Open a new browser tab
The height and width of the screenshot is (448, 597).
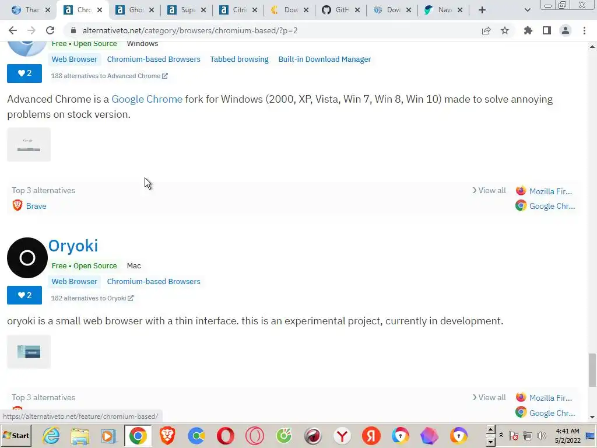pyautogui.click(x=482, y=10)
